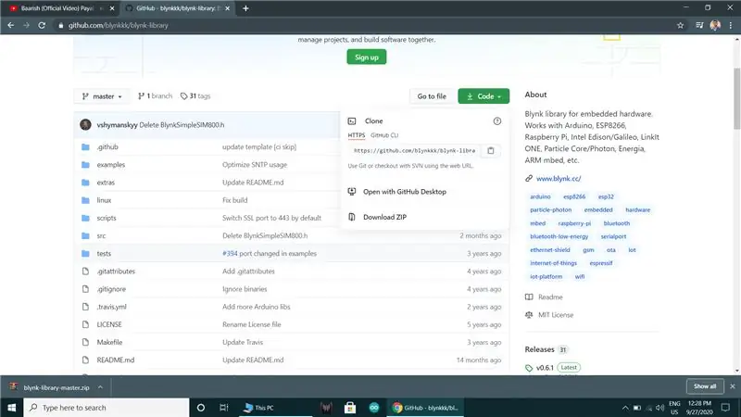Image resolution: width=741 pixels, height=417 pixels.
Task: Open the extras folder
Action: [106, 183]
